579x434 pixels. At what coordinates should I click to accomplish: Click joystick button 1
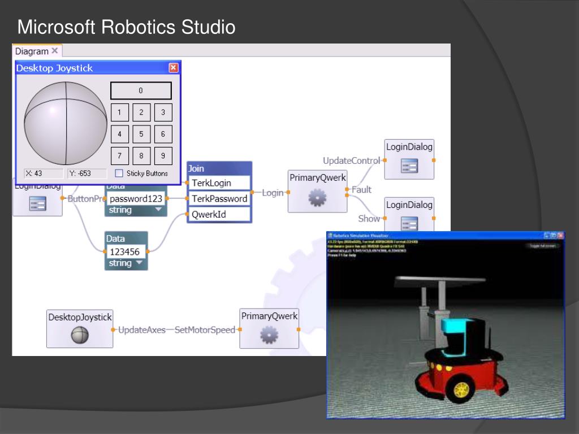[x=120, y=112]
